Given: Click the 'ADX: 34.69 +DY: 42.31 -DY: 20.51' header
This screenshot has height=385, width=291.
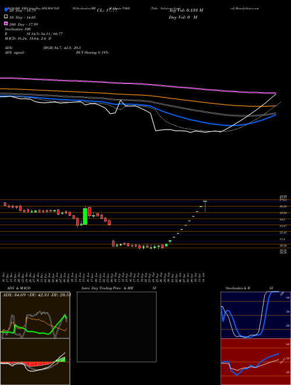Looking at the screenshot, I should pyautogui.click(x=37, y=295).
